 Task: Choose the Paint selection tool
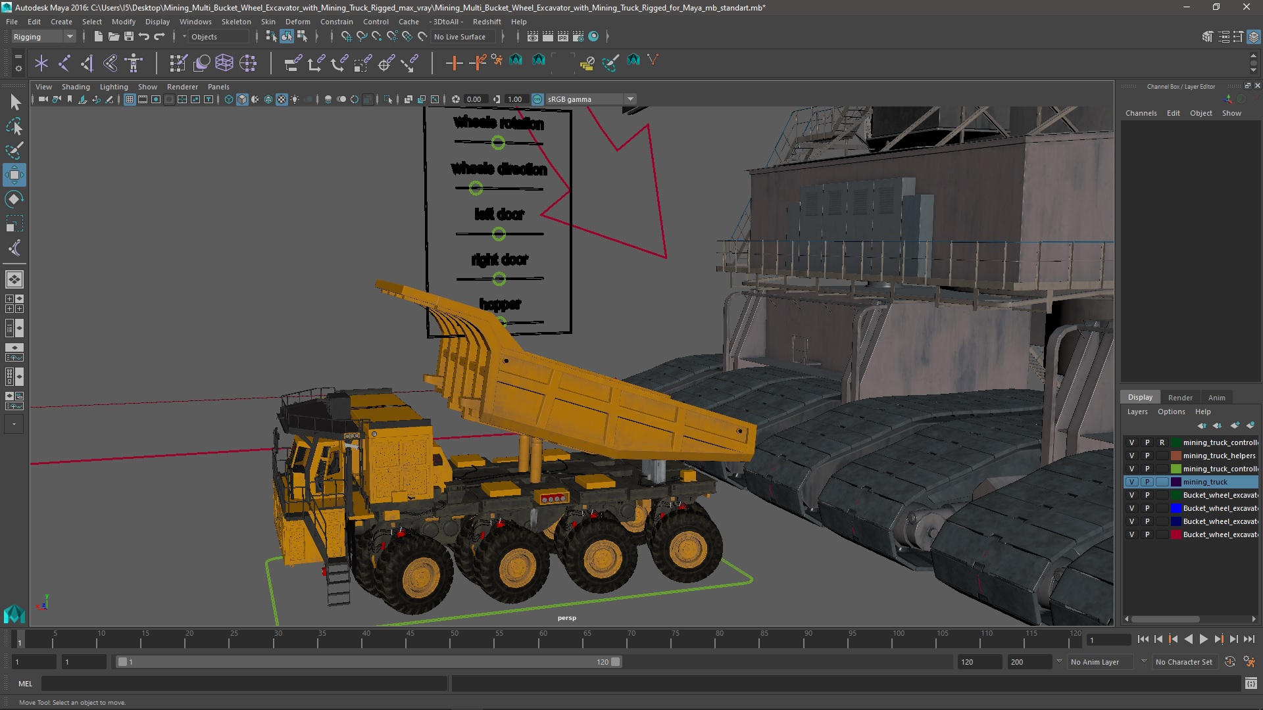point(14,151)
